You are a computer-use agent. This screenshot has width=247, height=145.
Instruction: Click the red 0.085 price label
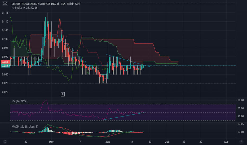(x=5, y=62)
